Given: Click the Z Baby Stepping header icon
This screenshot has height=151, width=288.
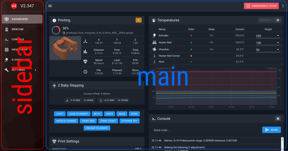Looking at the screenshot, I should click(x=54, y=86).
